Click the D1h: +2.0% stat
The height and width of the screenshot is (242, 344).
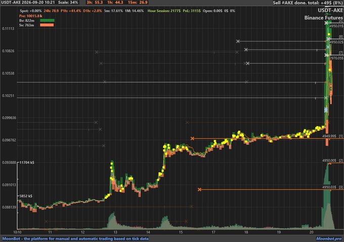pyautogui.click(x=93, y=11)
